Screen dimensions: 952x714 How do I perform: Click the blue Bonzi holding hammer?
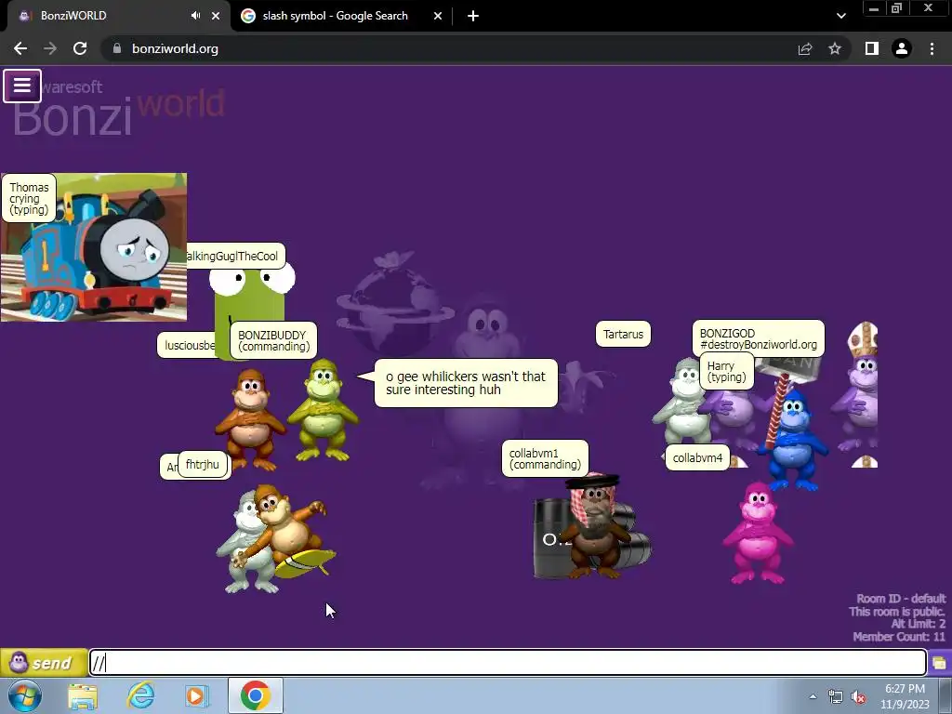point(792,439)
